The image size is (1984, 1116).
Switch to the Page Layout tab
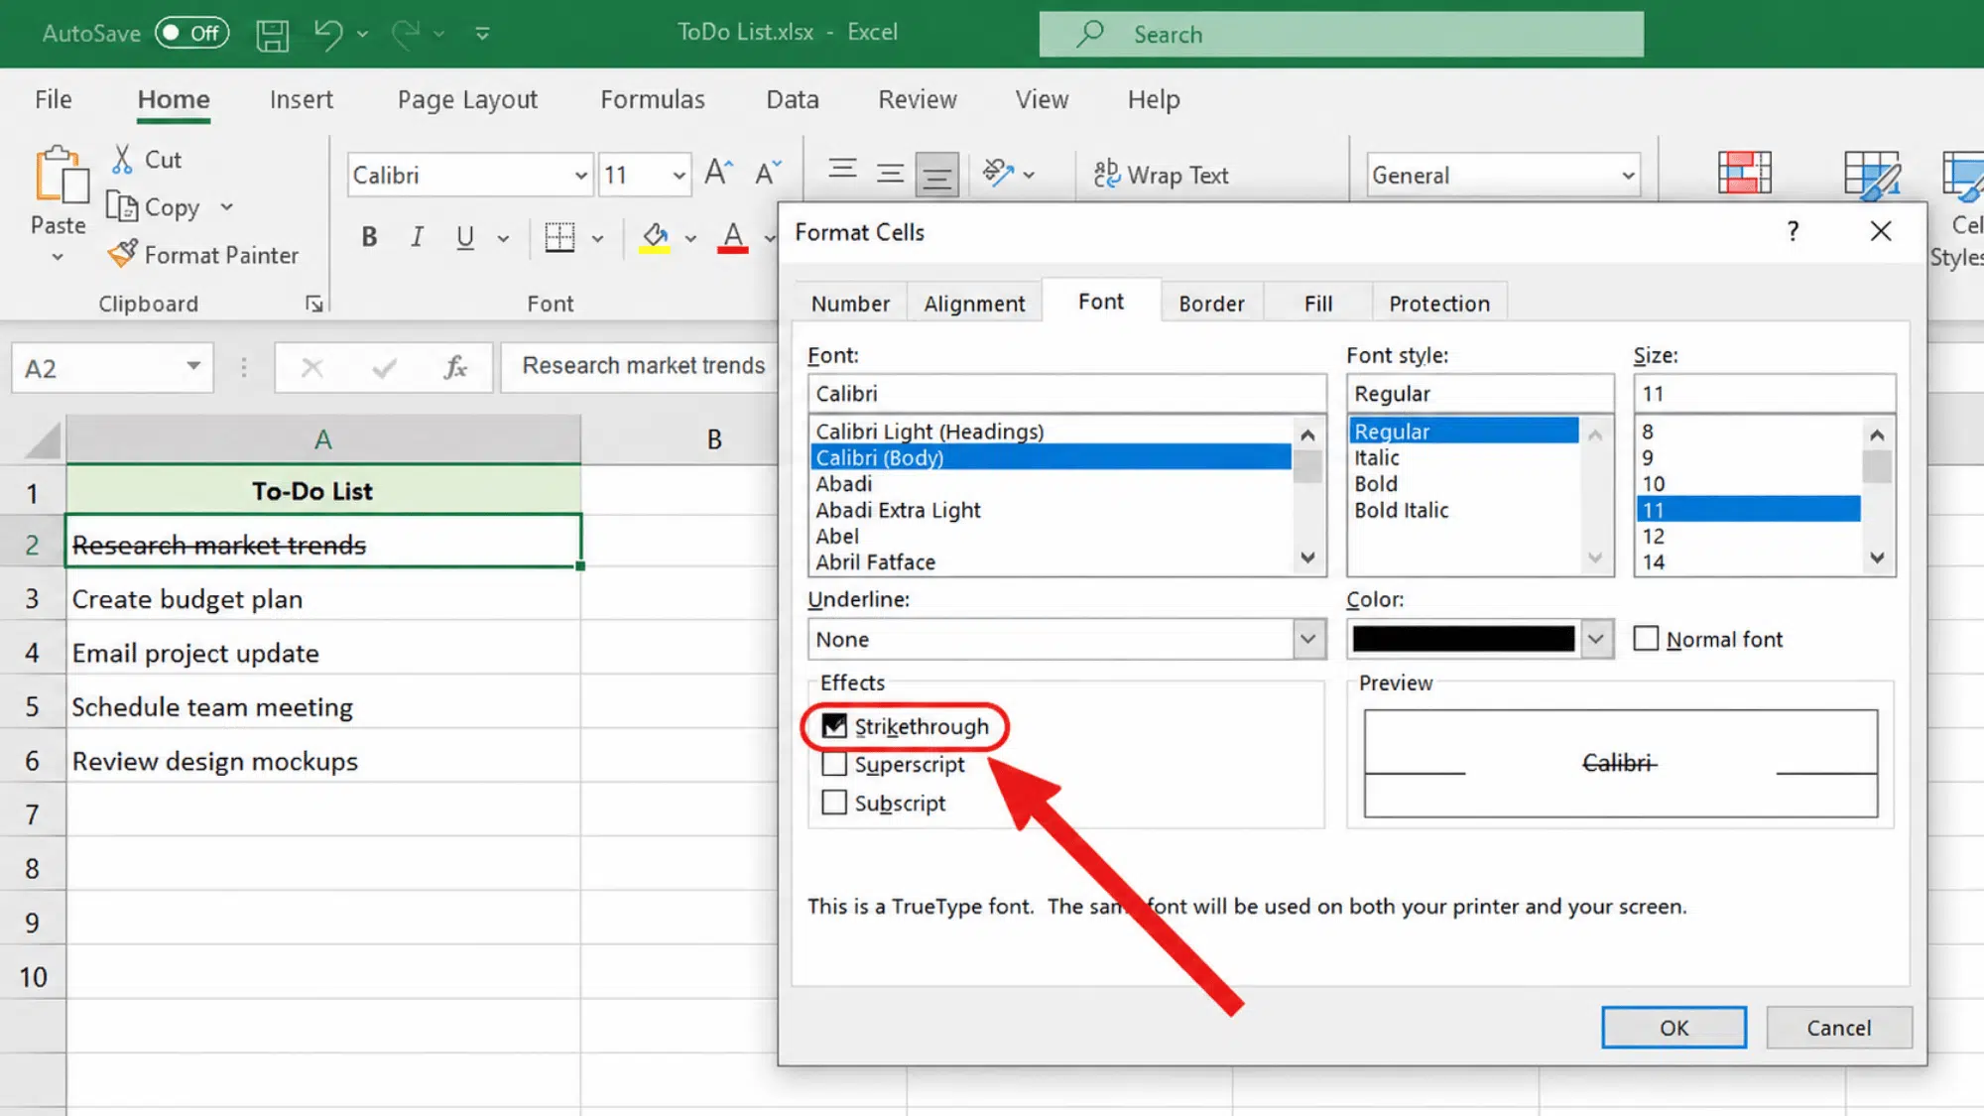coord(467,99)
